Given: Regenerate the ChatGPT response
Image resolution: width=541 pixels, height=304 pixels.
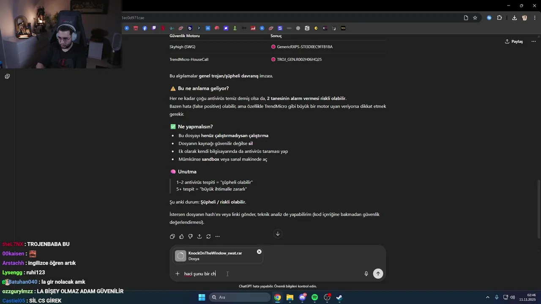Looking at the screenshot, I should pyautogui.click(x=208, y=236).
